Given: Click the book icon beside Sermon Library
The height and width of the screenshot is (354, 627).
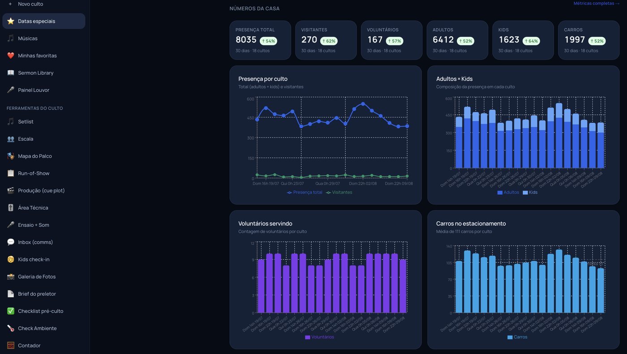Looking at the screenshot, I should click(x=11, y=73).
